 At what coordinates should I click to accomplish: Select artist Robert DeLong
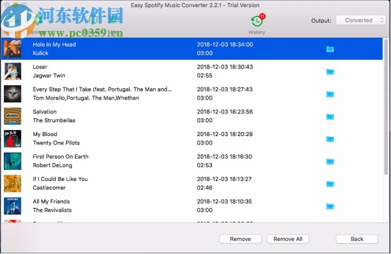[x=52, y=165]
